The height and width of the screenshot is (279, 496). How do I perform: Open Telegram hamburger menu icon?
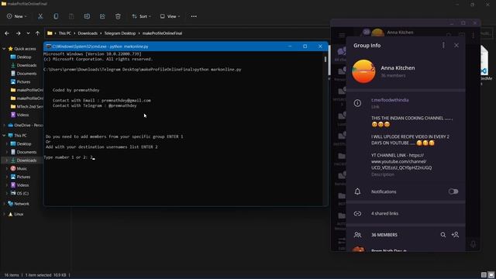click(342, 35)
